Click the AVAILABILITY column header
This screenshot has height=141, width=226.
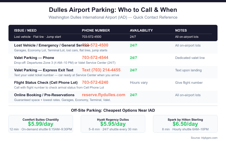[141, 30]
